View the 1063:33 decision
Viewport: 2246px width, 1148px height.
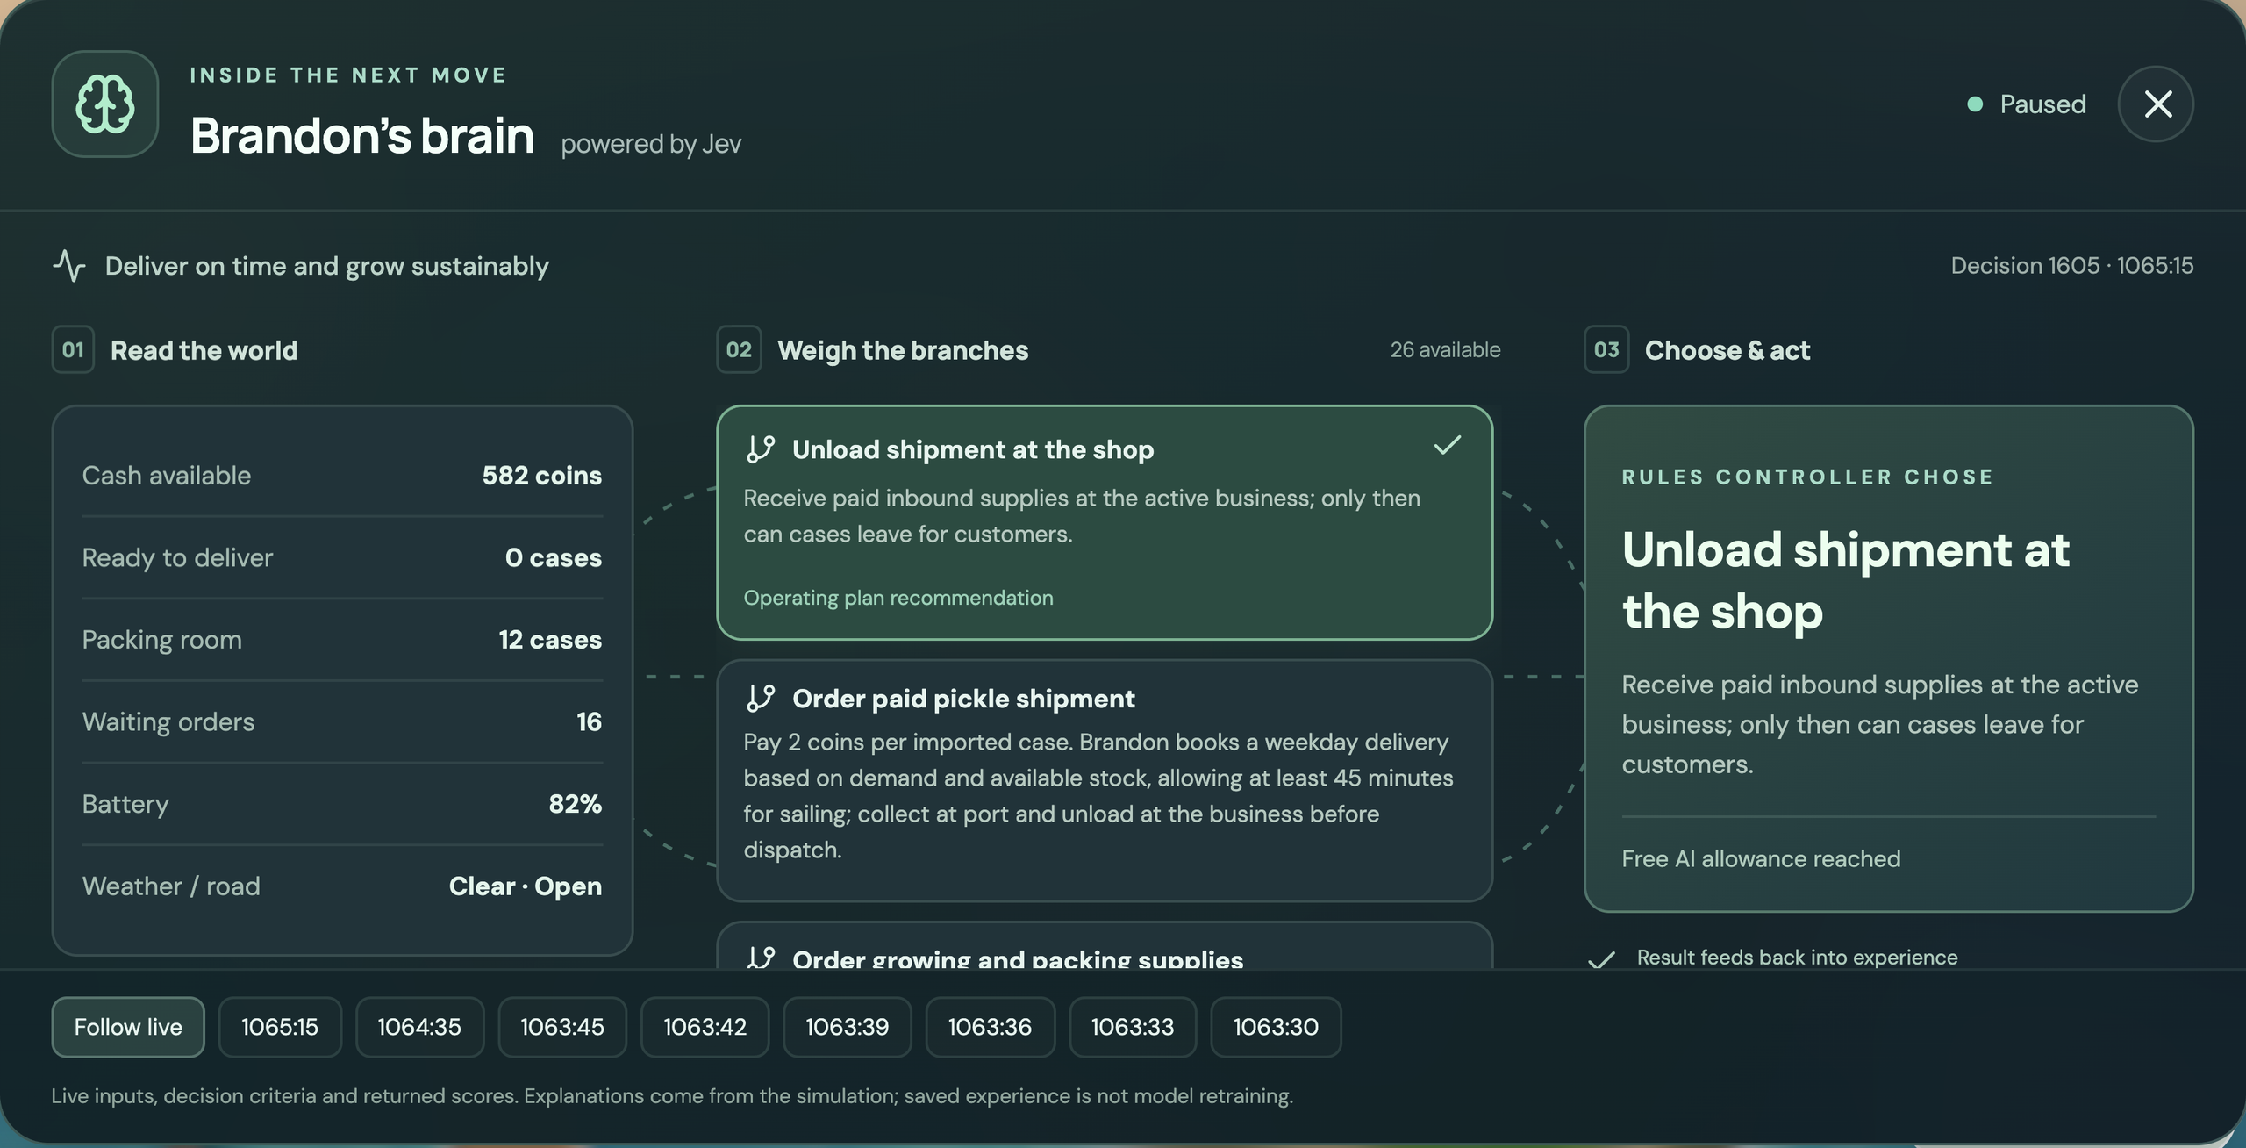tap(1133, 1027)
